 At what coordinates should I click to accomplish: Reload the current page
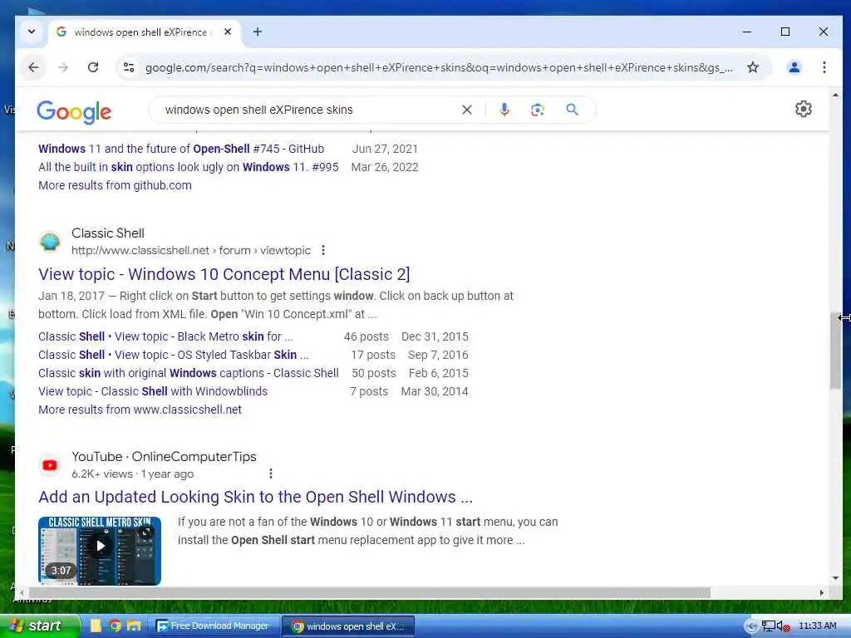click(x=93, y=67)
